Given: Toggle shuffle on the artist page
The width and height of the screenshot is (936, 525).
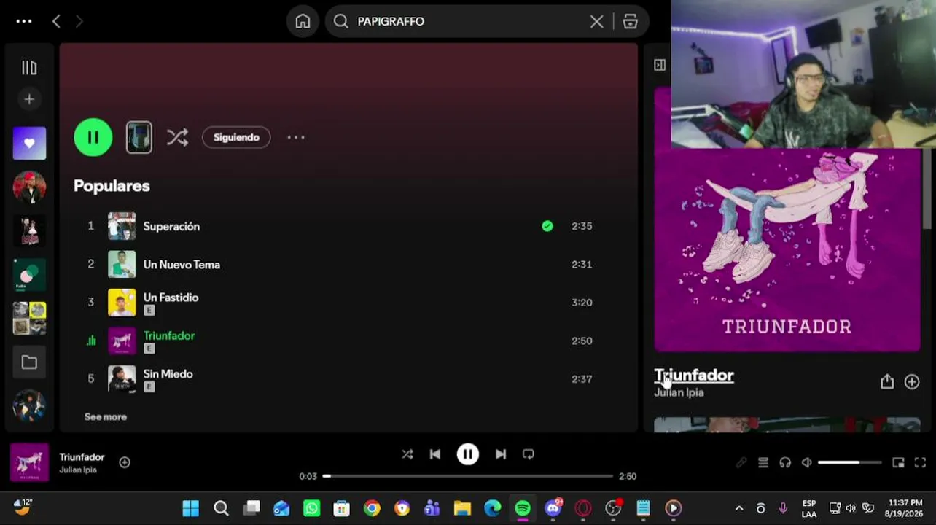Looking at the screenshot, I should tap(177, 137).
